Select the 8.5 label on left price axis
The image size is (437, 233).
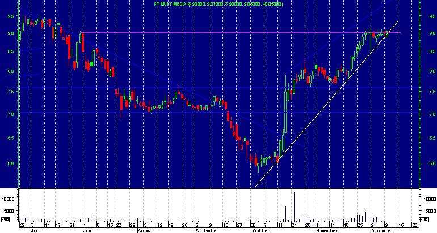11,51
